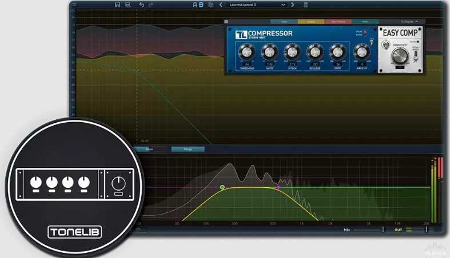450x258 pixels.
Task: Click the green low-cut filter node
Action: (222, 187)
